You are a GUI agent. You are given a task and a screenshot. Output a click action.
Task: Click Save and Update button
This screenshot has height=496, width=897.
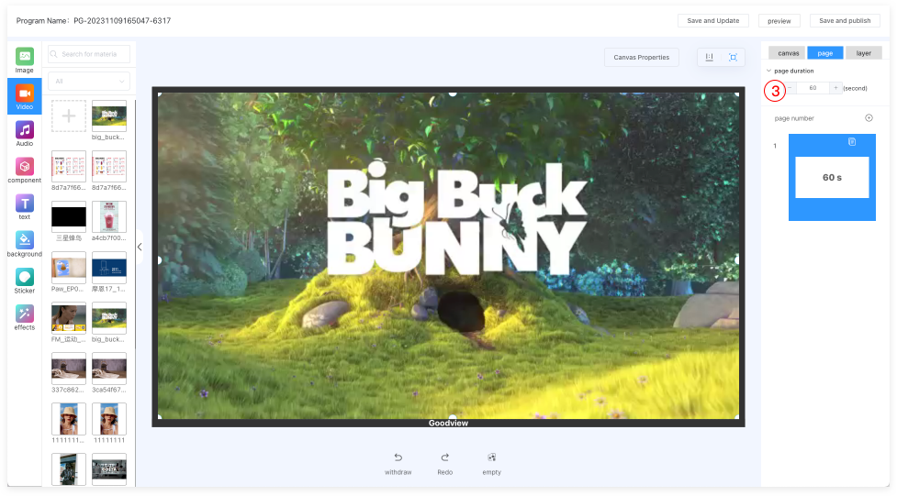[x=712, y=20]
